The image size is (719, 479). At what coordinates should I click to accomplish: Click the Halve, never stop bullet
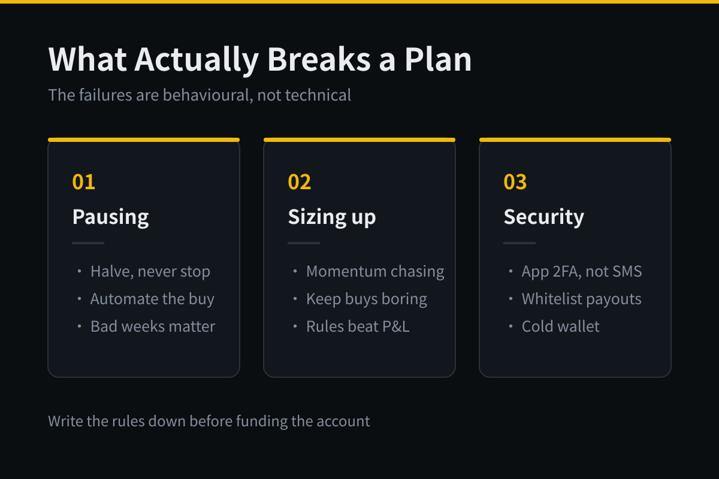(x=150, y=271)
